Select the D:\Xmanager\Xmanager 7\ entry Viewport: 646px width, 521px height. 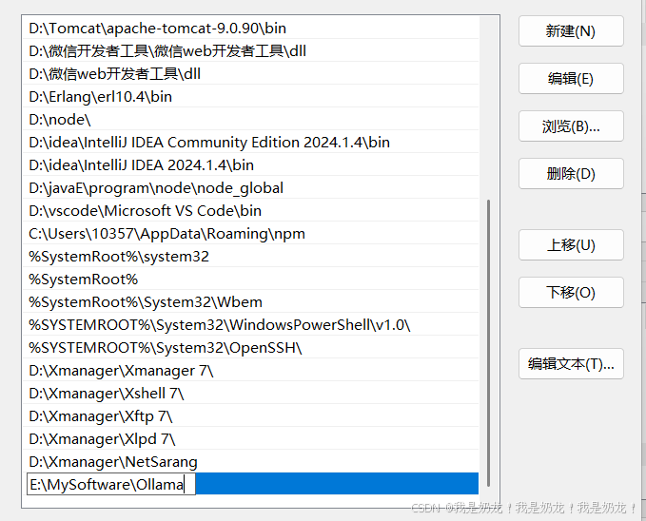[x=250, y=370]
